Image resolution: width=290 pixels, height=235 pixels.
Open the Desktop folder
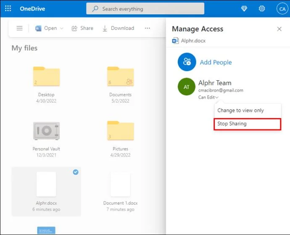pos(46,76)
